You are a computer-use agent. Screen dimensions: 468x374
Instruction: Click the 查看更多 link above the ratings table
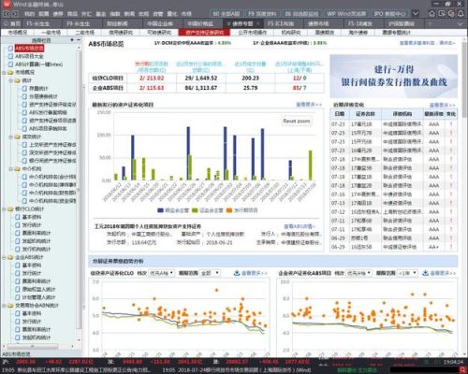[x=442, y=105]
